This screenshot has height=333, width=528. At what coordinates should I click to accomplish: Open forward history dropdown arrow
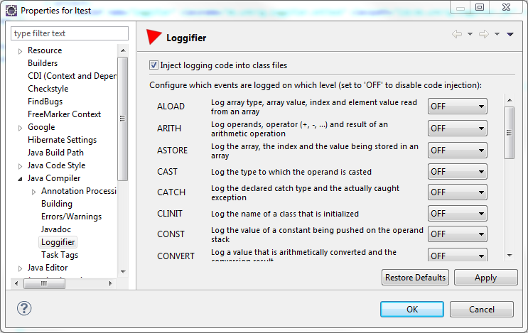[497, 34]
